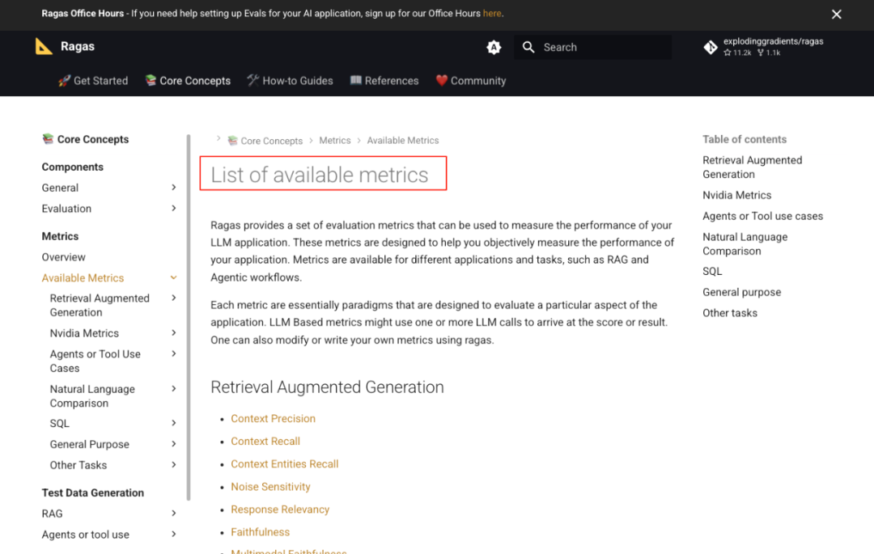This screenshot has height=554, width=874.
Task: Jump to Natural Language Comparison in contents
Action: click(745, 244)
